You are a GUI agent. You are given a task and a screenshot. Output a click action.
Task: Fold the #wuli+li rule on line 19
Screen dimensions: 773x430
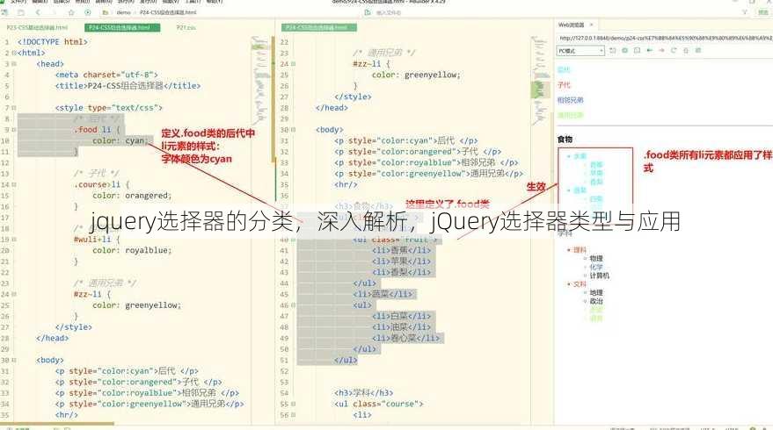[x=14, y=240]
